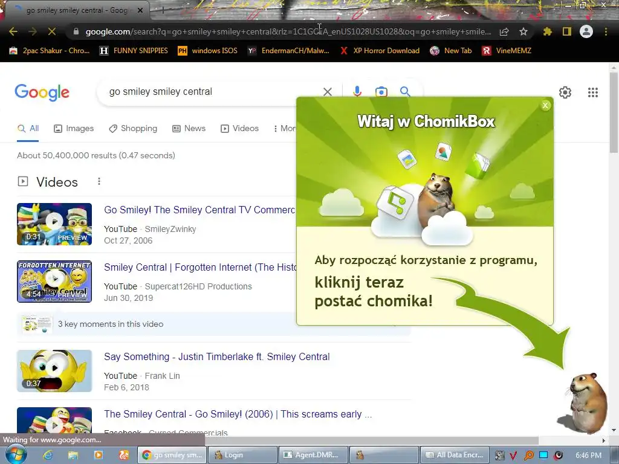Image resolution: width=619 pixels, height=464 pixels.
Task: Open The Smiley Central - Go Smiley! (2006) link
Action: pyautogui.click(x=238, y=414)
